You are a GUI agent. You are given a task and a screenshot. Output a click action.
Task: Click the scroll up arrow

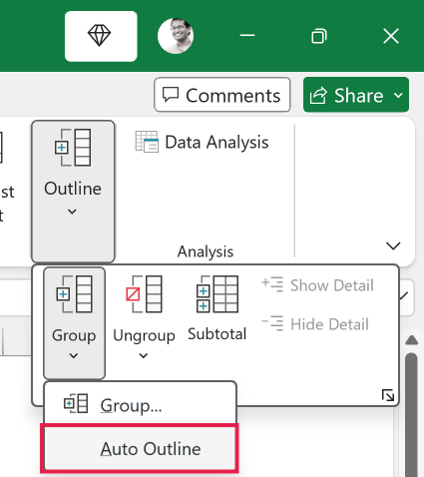(412, 340)
